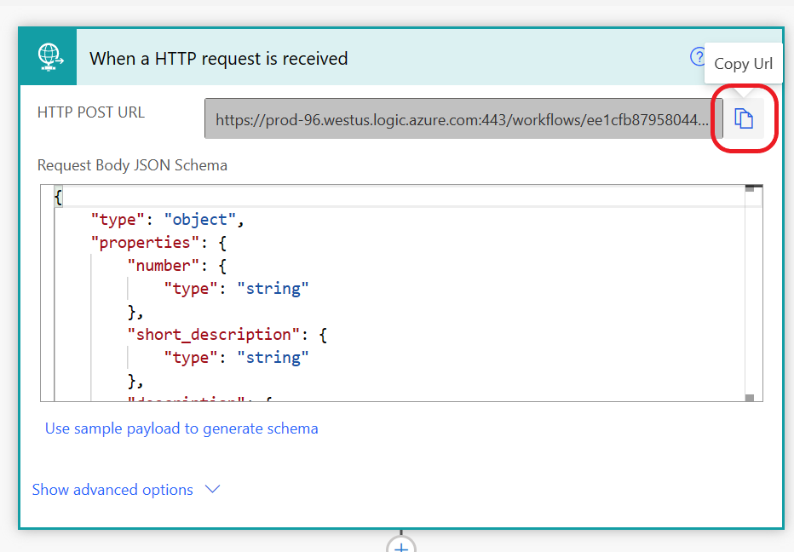This screenshot has height=552, width=794.
Task: Click the trigger title 'When a HTTP request is received'
Action: (x=219, y=59)
